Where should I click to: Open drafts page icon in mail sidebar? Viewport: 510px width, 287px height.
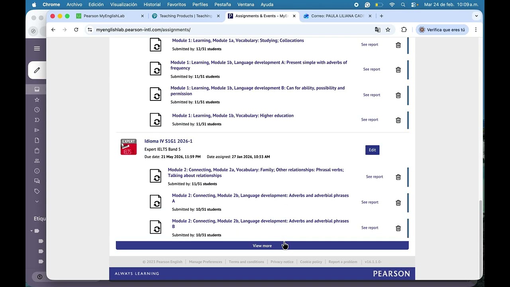click(37, 140)
